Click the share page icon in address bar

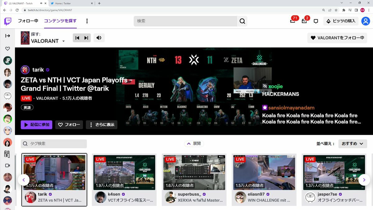coord(330,10)
